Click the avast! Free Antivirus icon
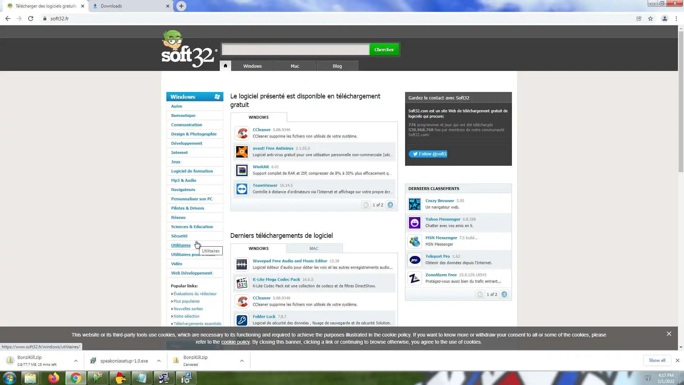This screenshot has width=684, height=385. (x=242, y=152)
